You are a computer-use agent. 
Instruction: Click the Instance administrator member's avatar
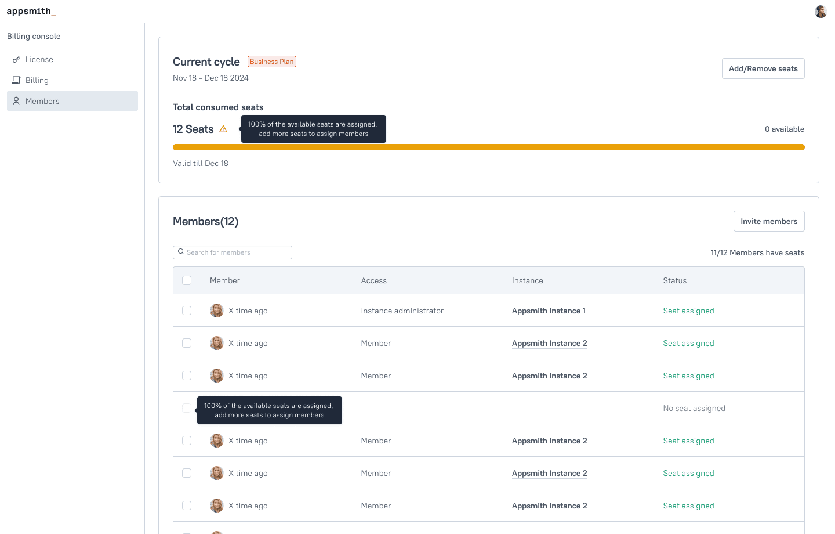coord(217,311)
